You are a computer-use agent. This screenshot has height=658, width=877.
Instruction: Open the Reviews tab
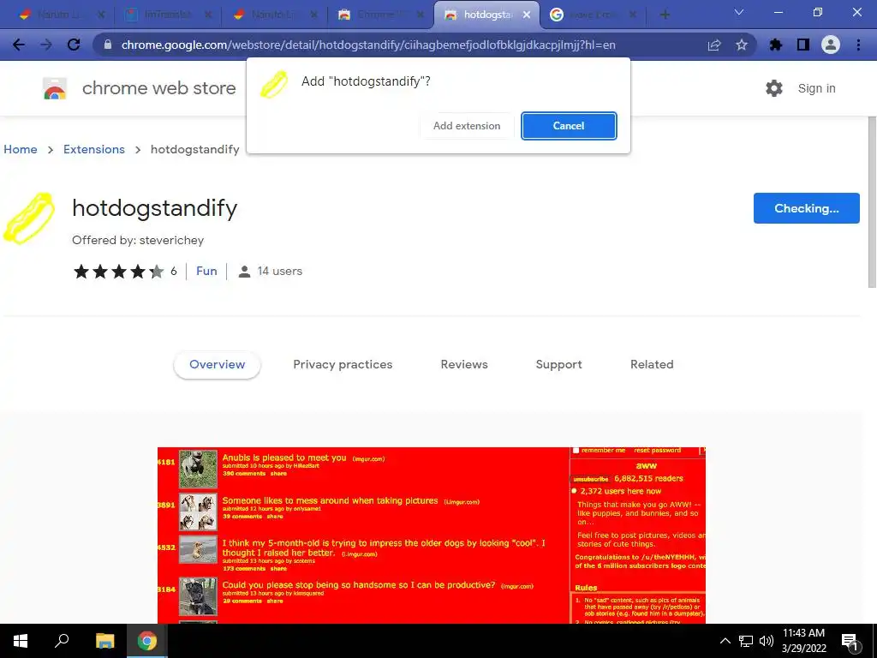tap(464, 365)
